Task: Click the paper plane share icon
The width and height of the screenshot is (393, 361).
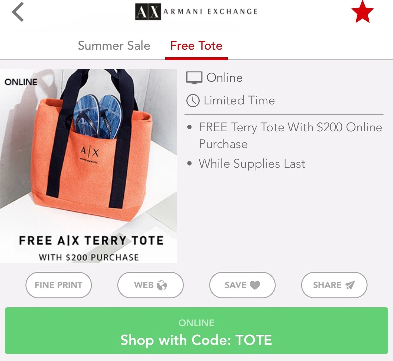Action: click(350, 285)
